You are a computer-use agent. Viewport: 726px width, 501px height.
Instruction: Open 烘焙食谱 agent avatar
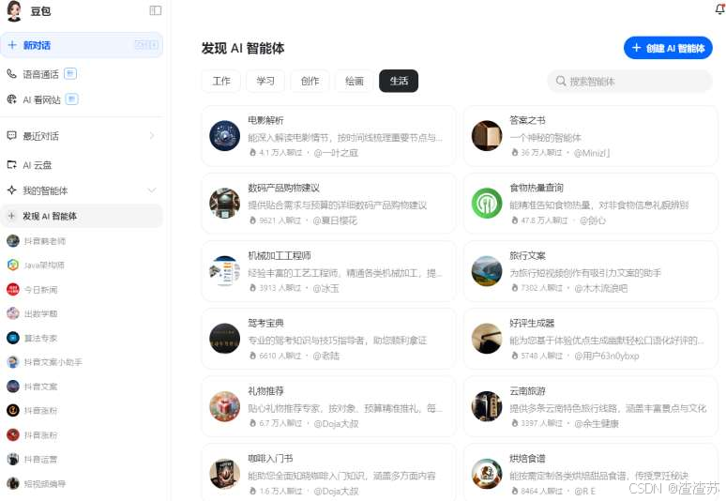click(x=487, y=474)
